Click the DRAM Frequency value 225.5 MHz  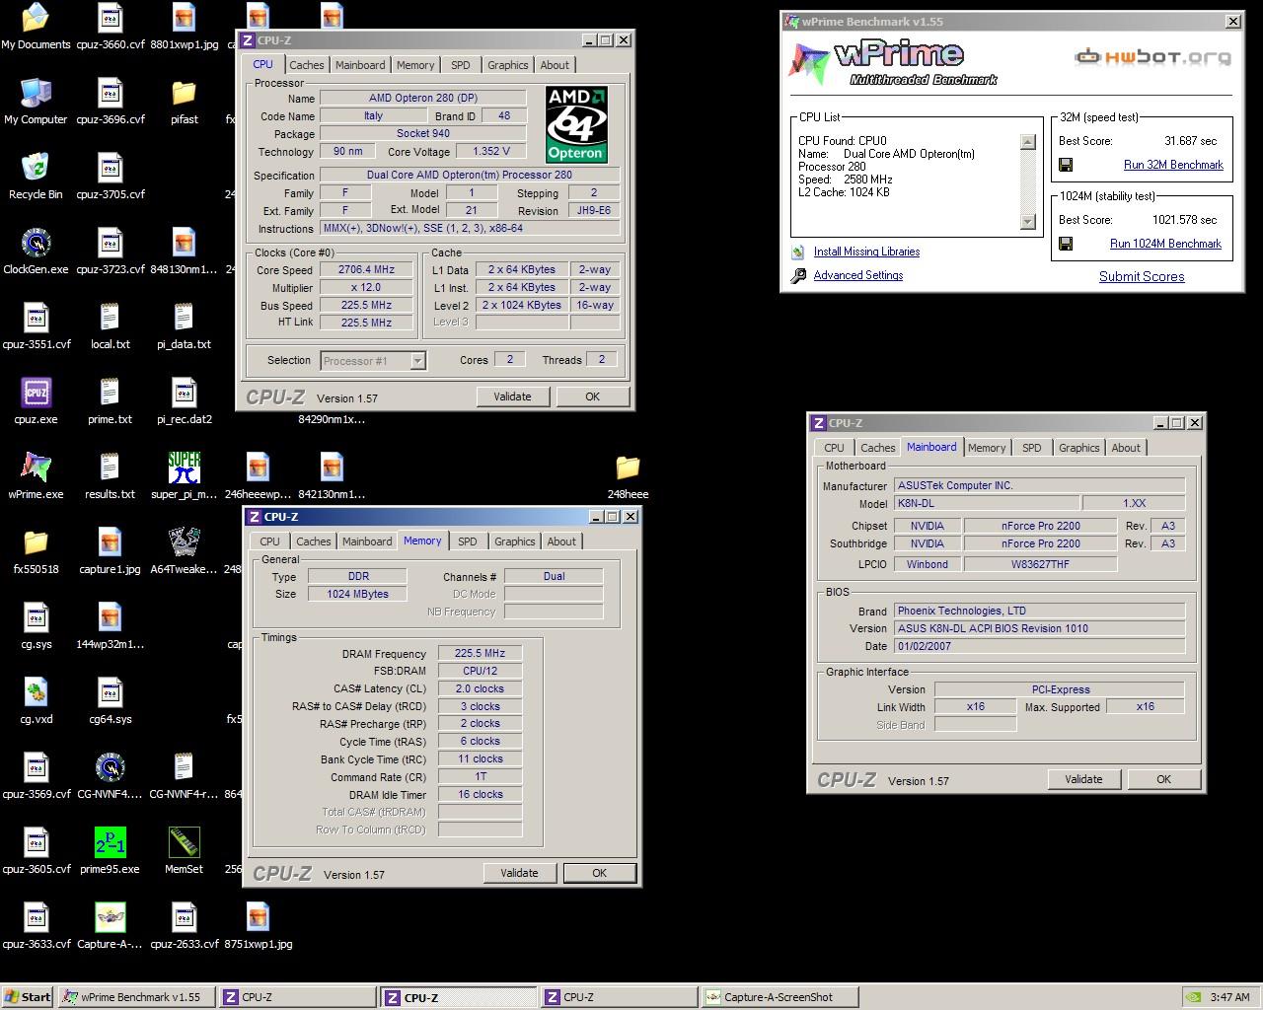point(481,653)
